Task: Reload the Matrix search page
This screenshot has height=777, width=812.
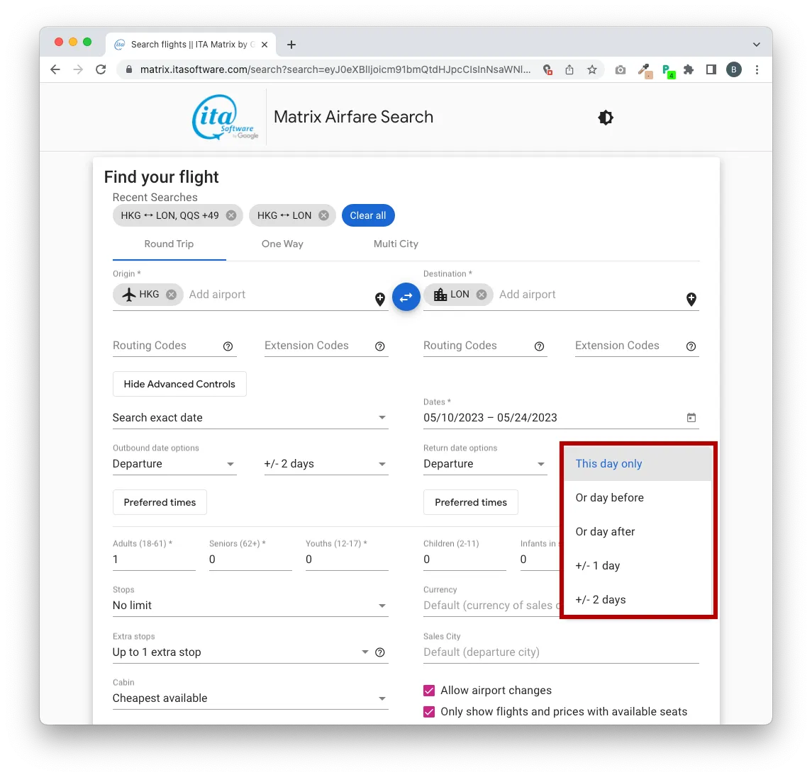Action: [101, 70]
